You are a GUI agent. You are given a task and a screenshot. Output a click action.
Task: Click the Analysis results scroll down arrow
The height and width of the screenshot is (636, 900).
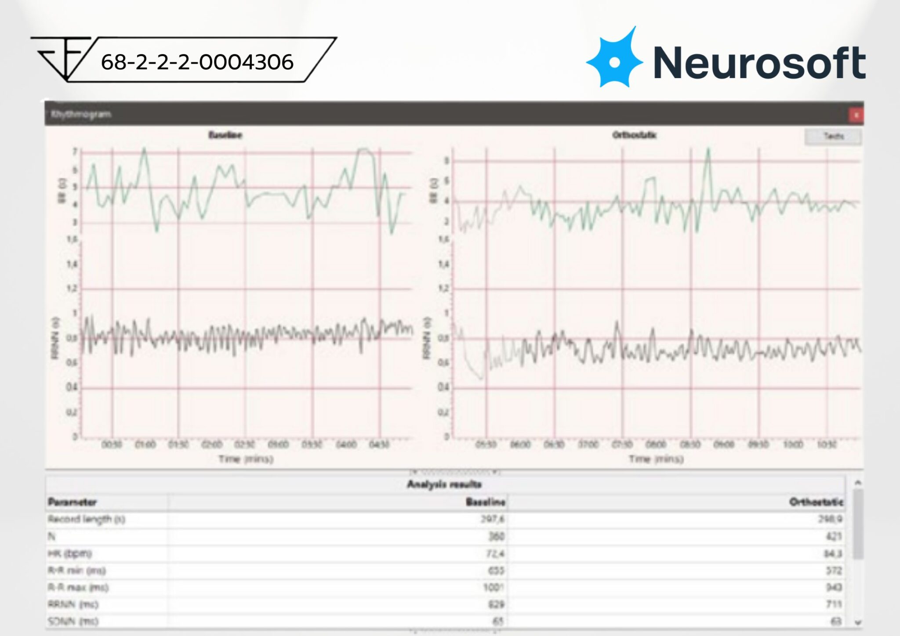point(858,622)
